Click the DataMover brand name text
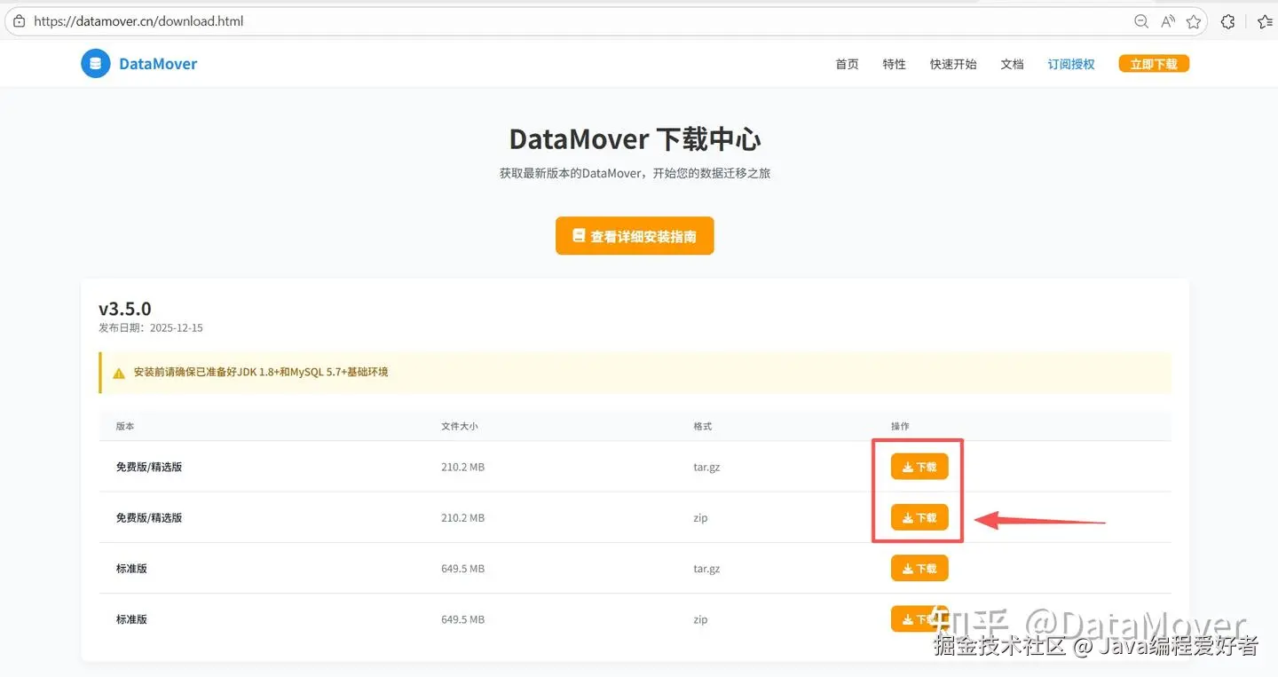 pos(158,64)
